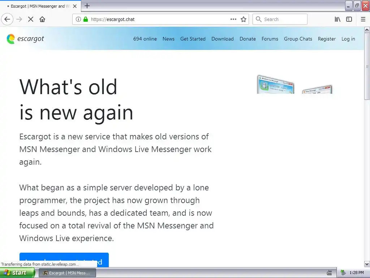Bookmark this page with the star
The image size is (370, 278).
(244, 19)
